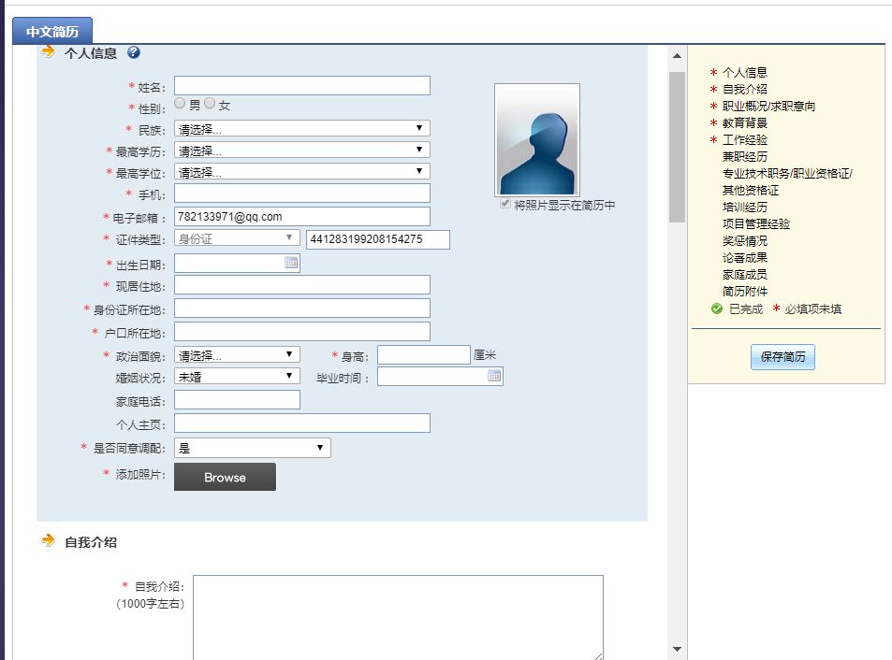
Task: Click the 姓名 input field
Action: point(302,85)
